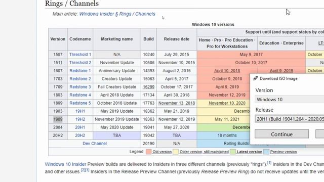Click the Continue button in Download ISO dialog

click(281, 134)
